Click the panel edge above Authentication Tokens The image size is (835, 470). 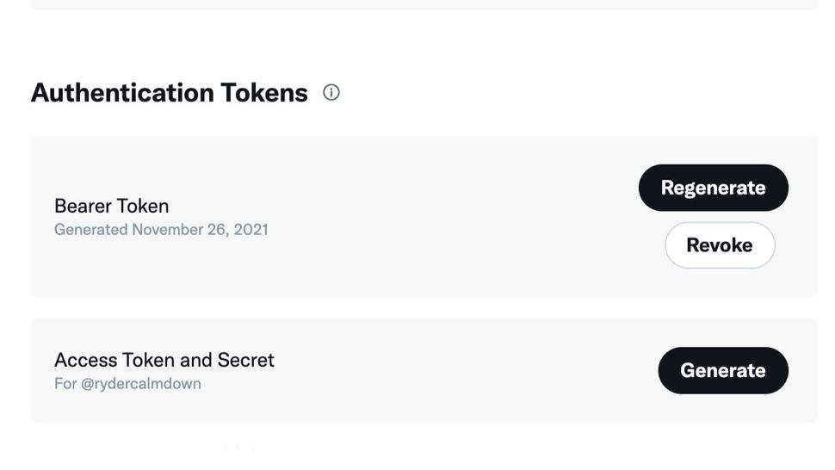pos(424,5)
